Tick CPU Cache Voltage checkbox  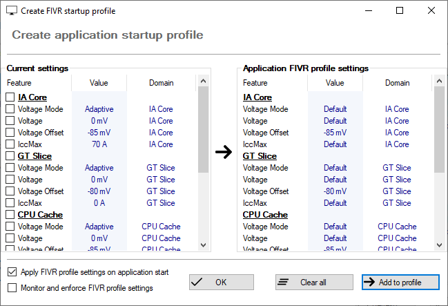(x=10, y=238)
